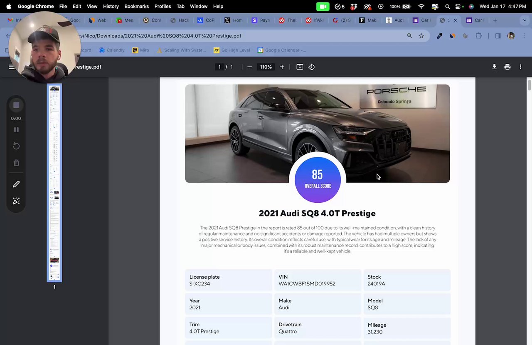Toggle the Chrome side panel

point(498,36)
